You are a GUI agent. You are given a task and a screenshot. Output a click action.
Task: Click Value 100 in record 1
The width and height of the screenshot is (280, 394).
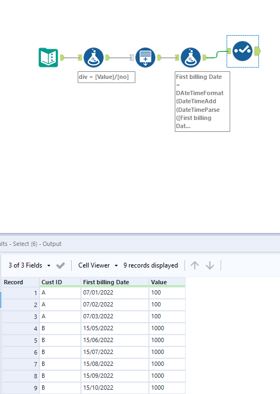coord(167,293)
